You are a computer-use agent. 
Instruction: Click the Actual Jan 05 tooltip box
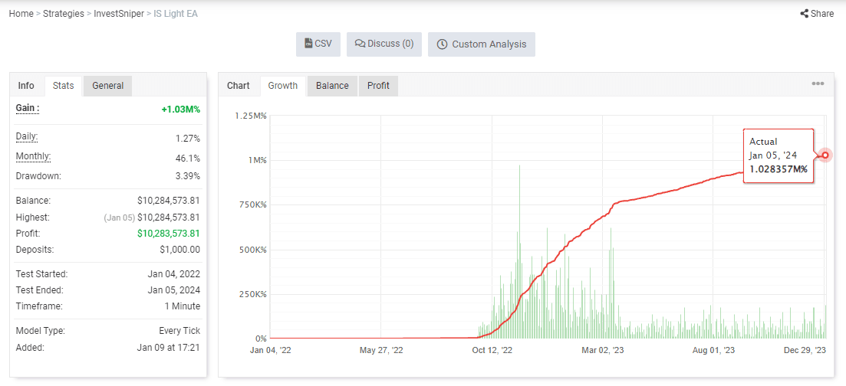778,155
